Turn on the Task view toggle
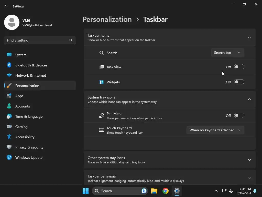This screenshot has height=197, width=262. (239, 67)
